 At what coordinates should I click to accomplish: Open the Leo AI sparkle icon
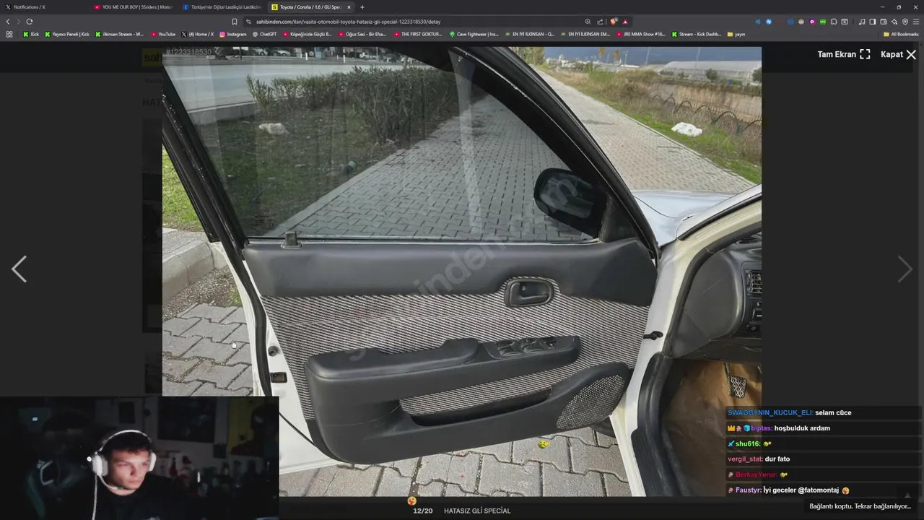point(894,22)
